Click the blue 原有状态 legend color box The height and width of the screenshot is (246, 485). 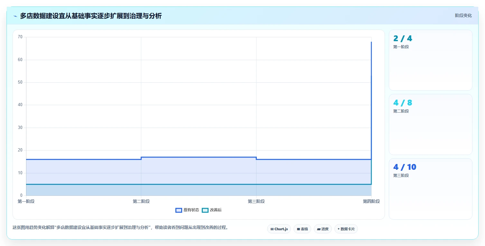coord(179,210)
